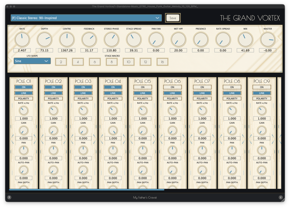Select stage macro 4

[x=78, y=62]
